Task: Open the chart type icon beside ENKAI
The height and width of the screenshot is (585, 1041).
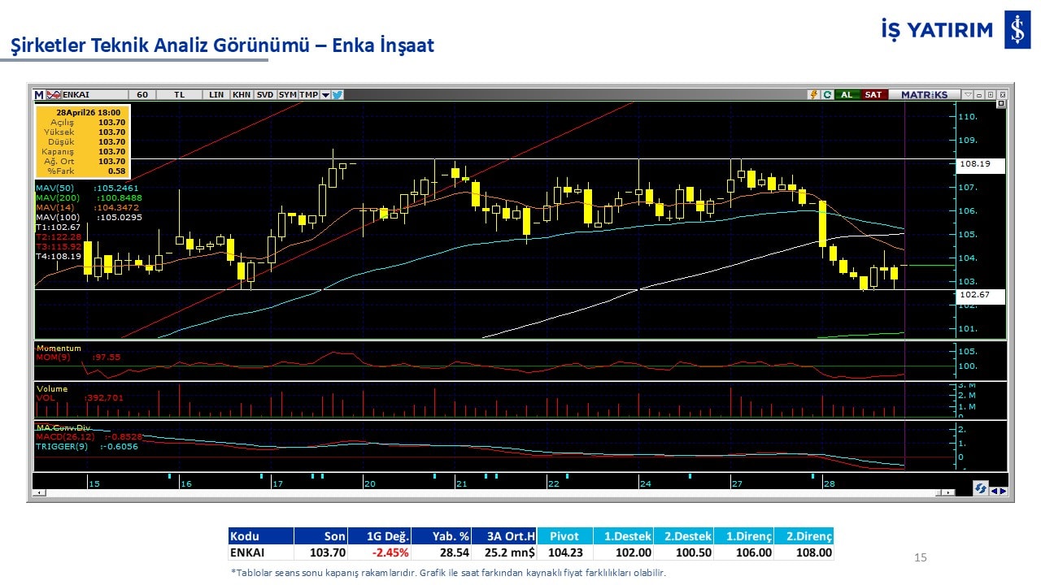Action: (54, 94)
